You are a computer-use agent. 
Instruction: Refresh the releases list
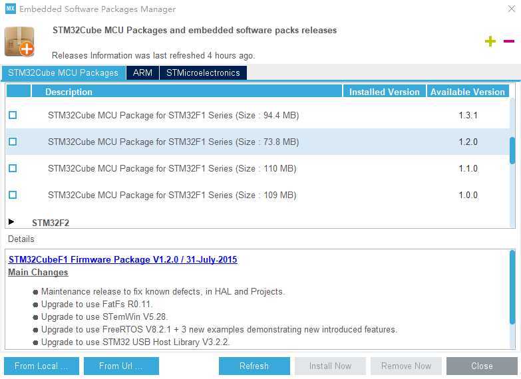pyautogui.click(x=254, y=366)
